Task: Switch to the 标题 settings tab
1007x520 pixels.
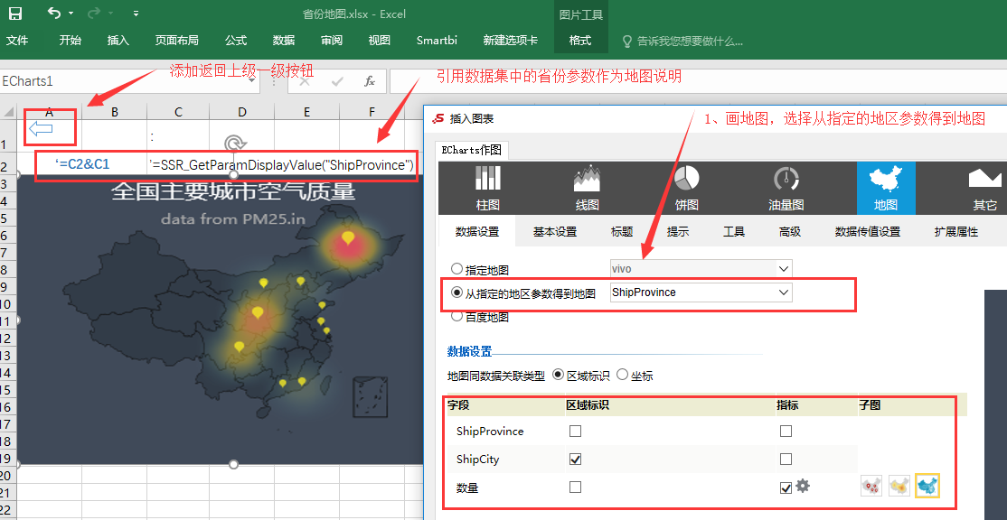Action: pos(622,231)
